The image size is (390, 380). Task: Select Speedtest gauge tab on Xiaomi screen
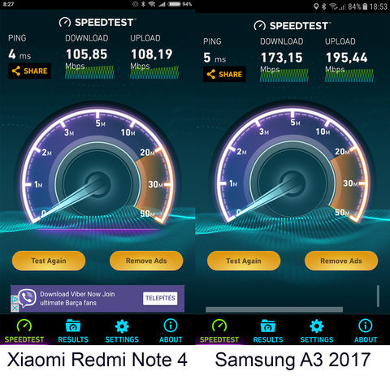point(24,331)
